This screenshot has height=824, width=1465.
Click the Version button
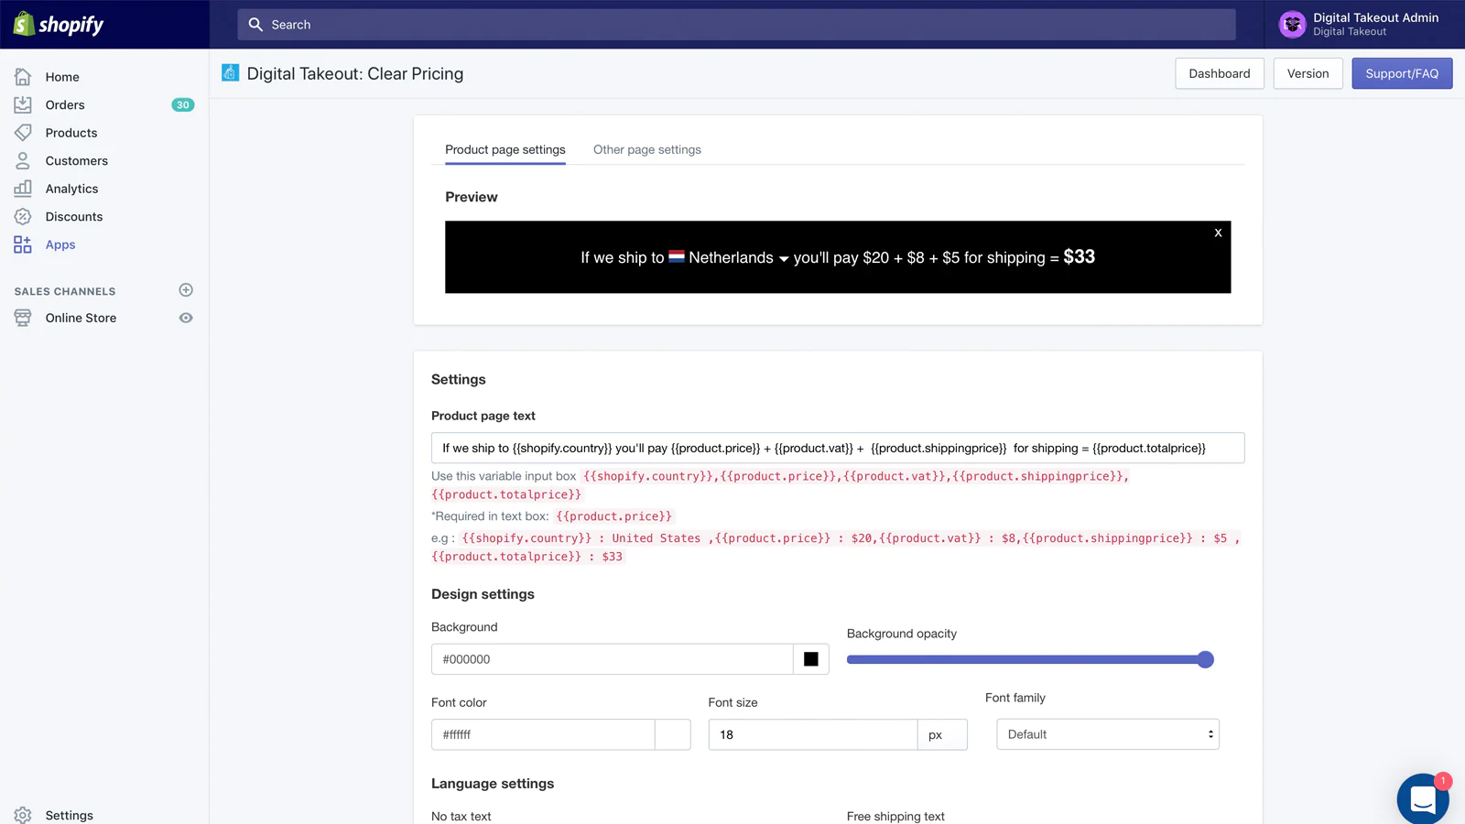click(x=1308, y=73)
